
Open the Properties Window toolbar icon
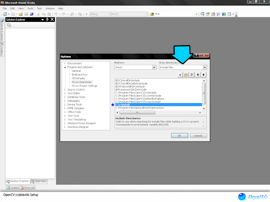click(x=208, y=14)
